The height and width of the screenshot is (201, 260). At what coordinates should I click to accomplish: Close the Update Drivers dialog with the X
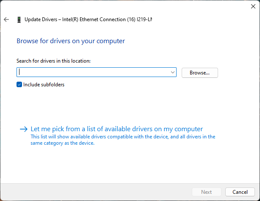coord(253,6)
